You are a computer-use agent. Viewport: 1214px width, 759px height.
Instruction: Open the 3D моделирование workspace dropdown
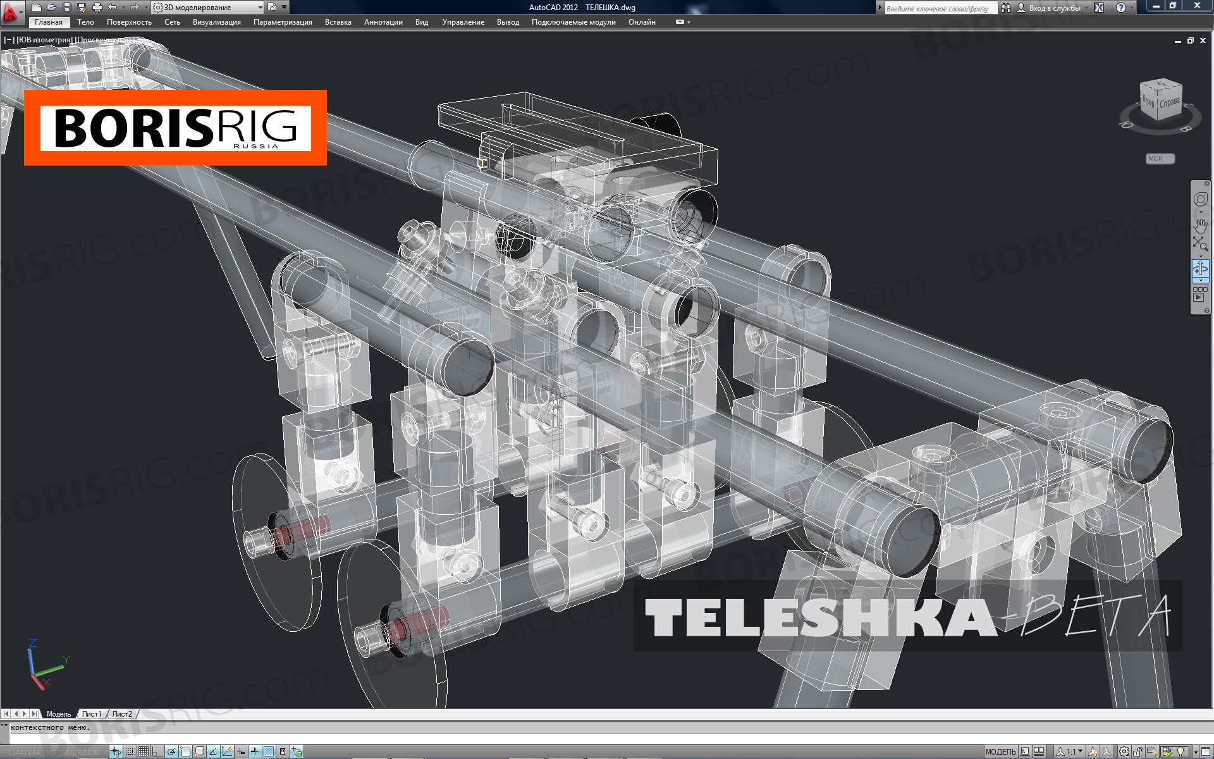pos(208,8)
